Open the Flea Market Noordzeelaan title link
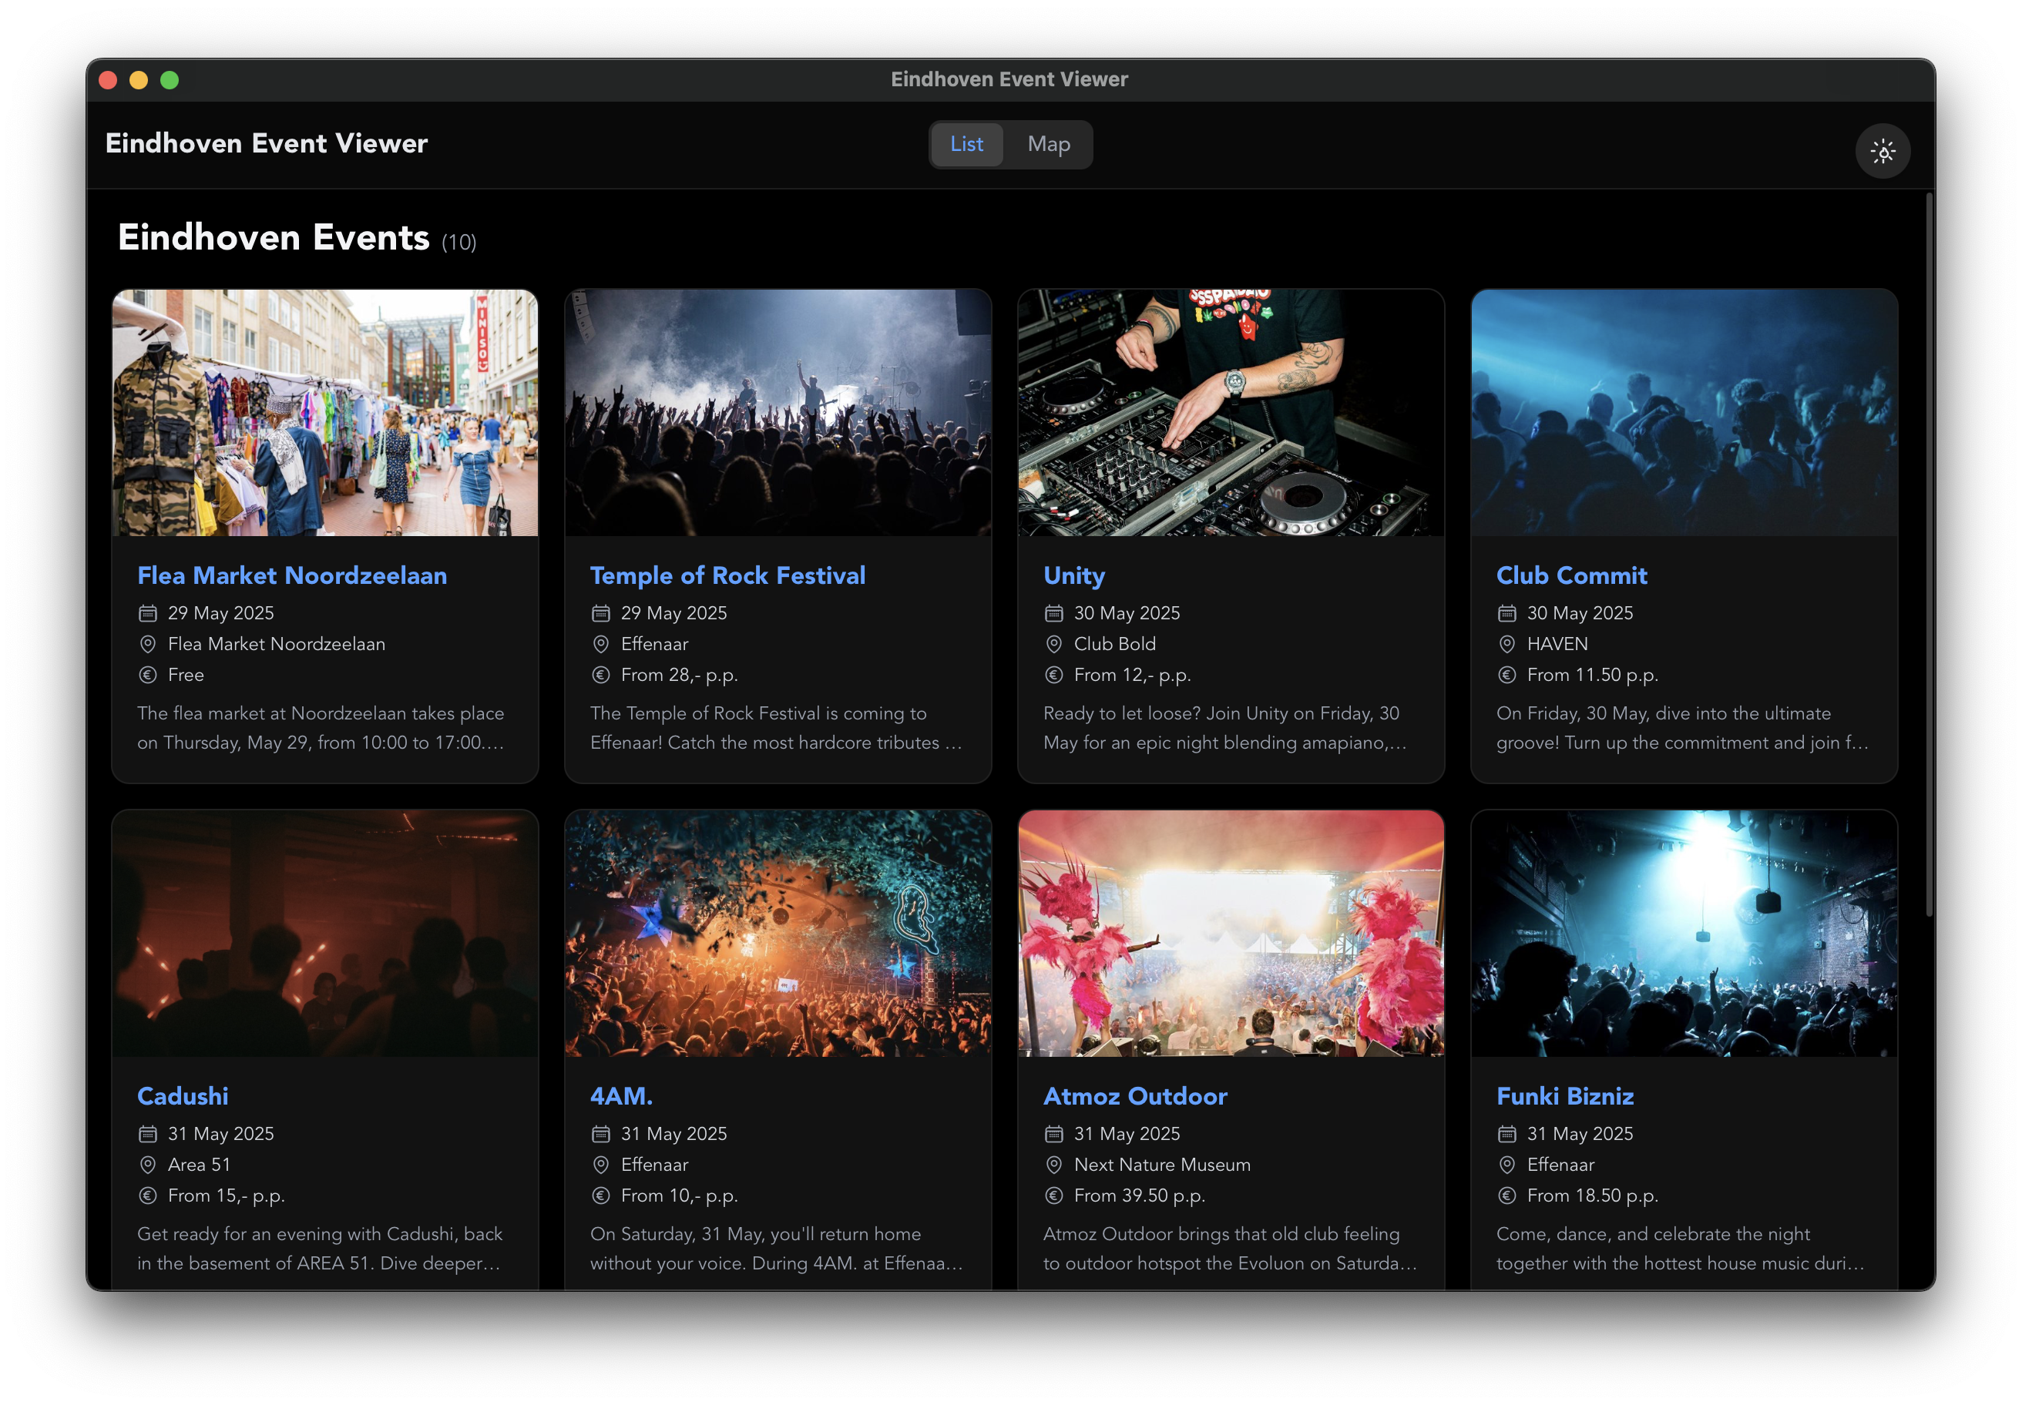 pos(291,575)
